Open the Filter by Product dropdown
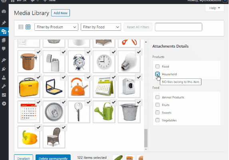Image resolution: width=229 pixels, height=160 pixels. [x=56, y=27]
